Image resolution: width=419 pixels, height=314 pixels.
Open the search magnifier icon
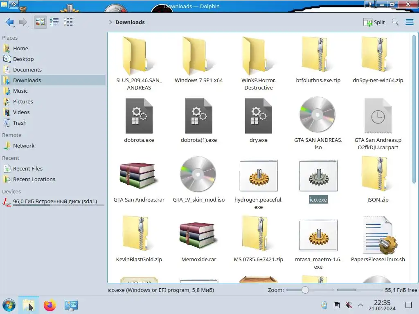coord(395,22)
